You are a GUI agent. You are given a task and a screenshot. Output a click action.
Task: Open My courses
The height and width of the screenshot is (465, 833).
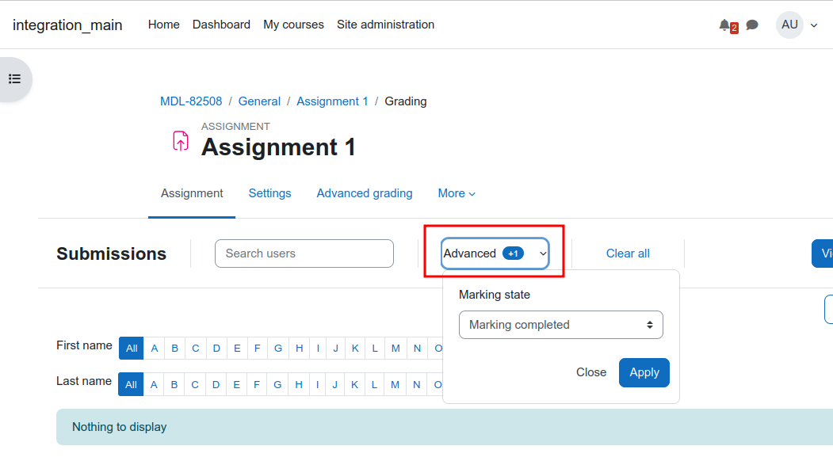click(x=293, y=25)
